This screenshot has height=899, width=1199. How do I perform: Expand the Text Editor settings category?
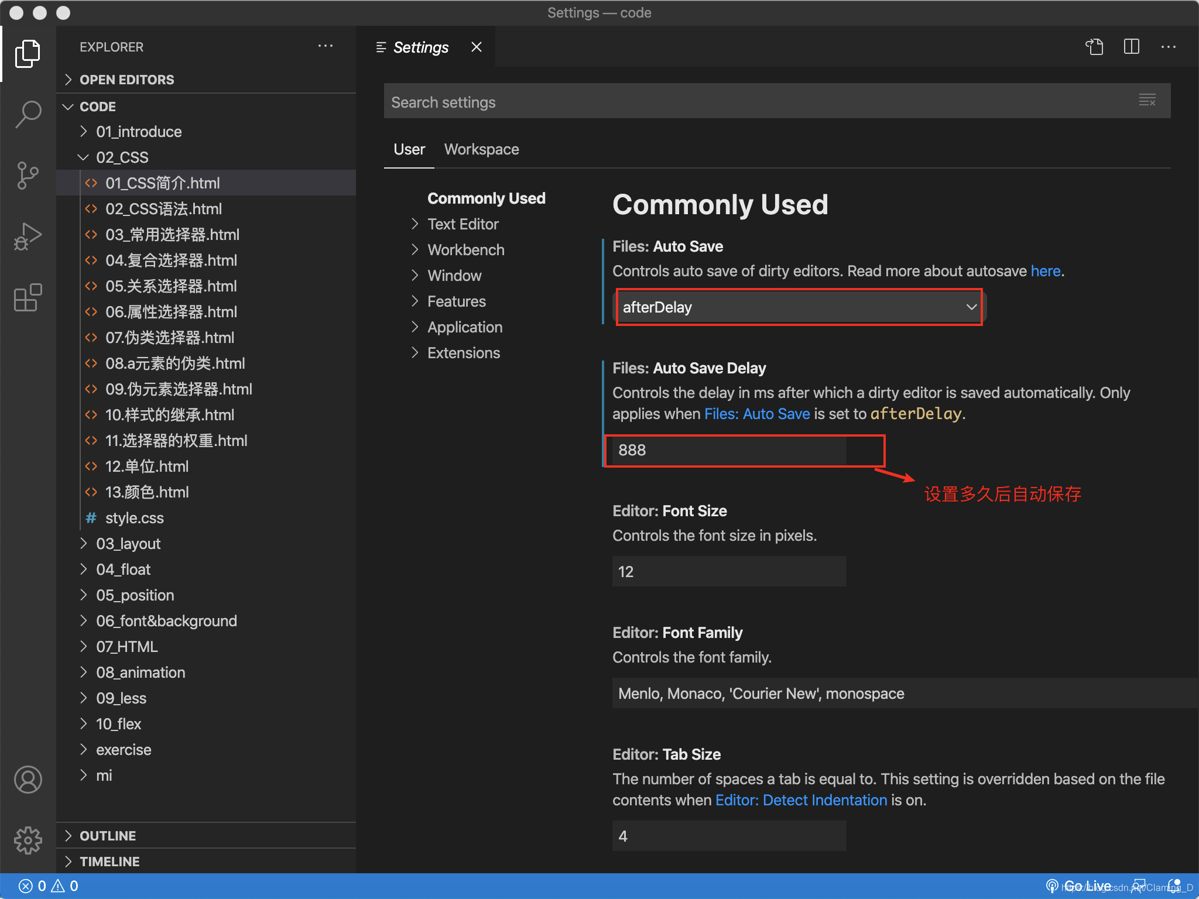click(463, 224)
